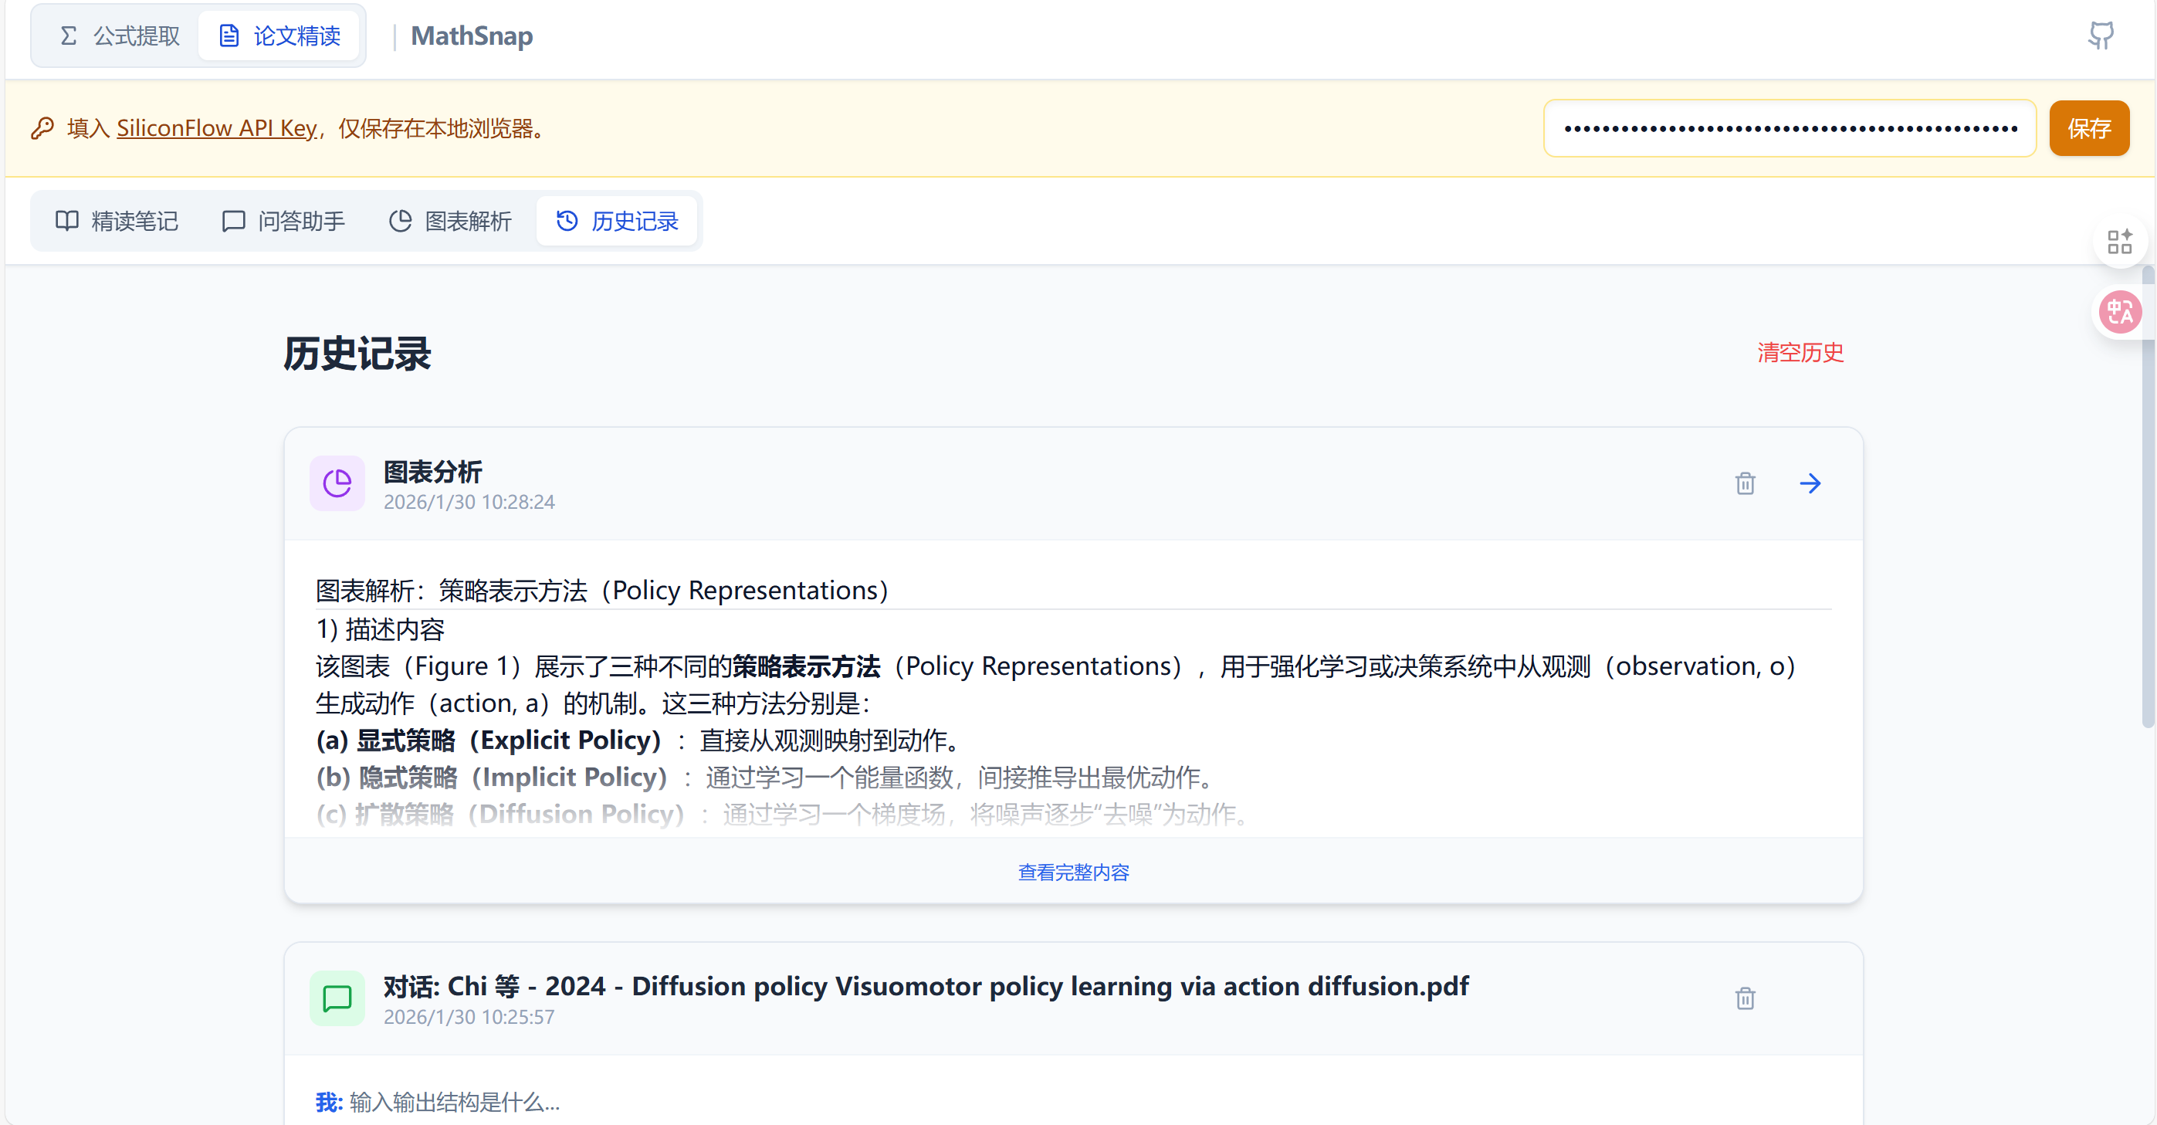Viewport: 2157px width, 1125px height.
Task: Open 图表分析 entry via arrow icon
Action: [1810, 483]
